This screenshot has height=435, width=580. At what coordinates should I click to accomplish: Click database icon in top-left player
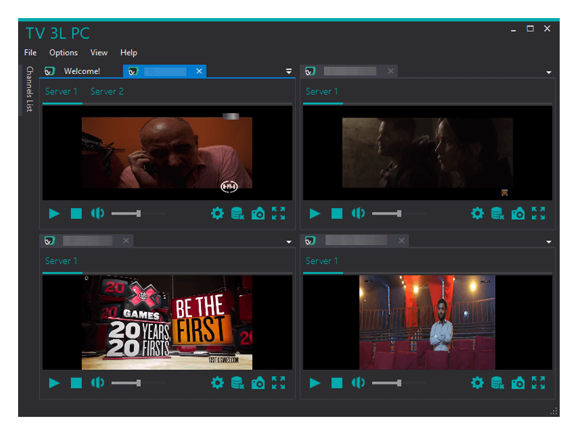coord(237,213)
